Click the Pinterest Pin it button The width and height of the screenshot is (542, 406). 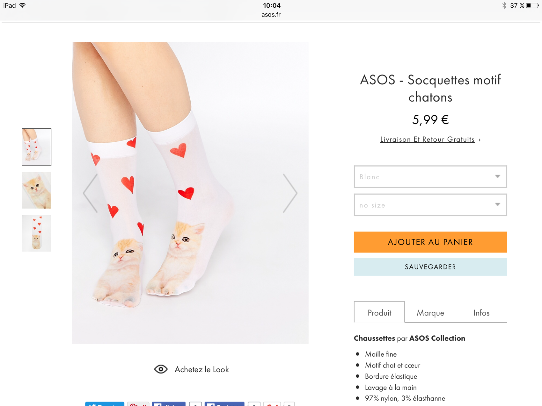pyautogui.click(x=138, y=404)
